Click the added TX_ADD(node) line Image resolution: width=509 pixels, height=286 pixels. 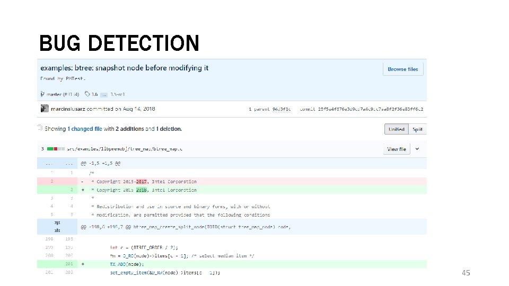point(232,264)
